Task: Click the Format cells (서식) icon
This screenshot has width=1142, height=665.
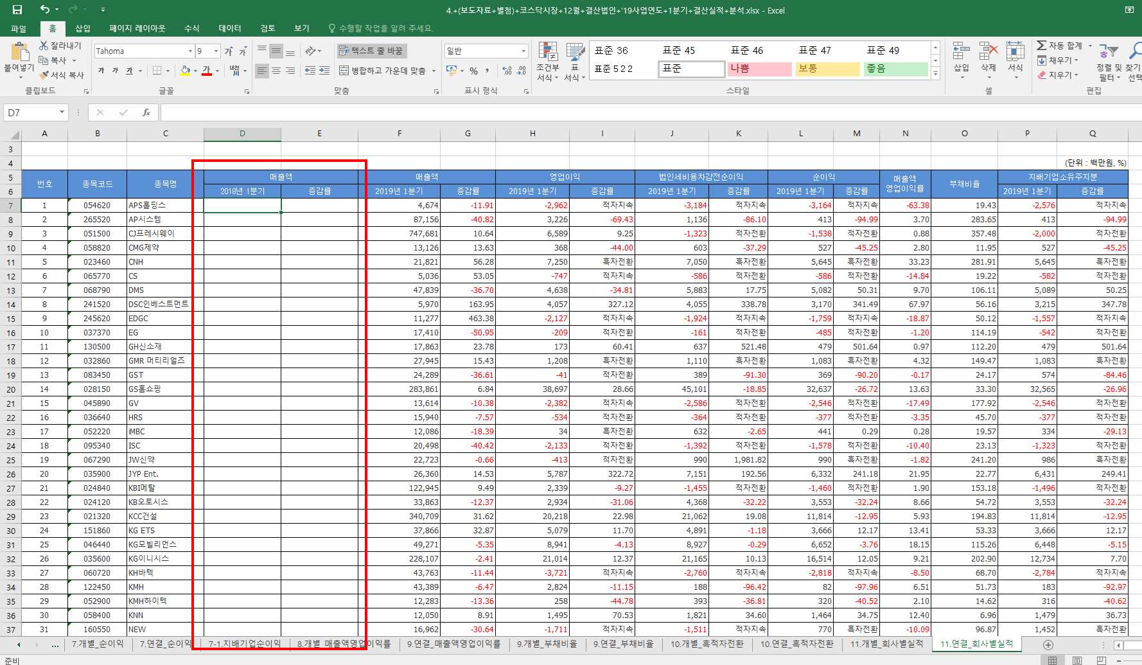Action: (1015, 51)
